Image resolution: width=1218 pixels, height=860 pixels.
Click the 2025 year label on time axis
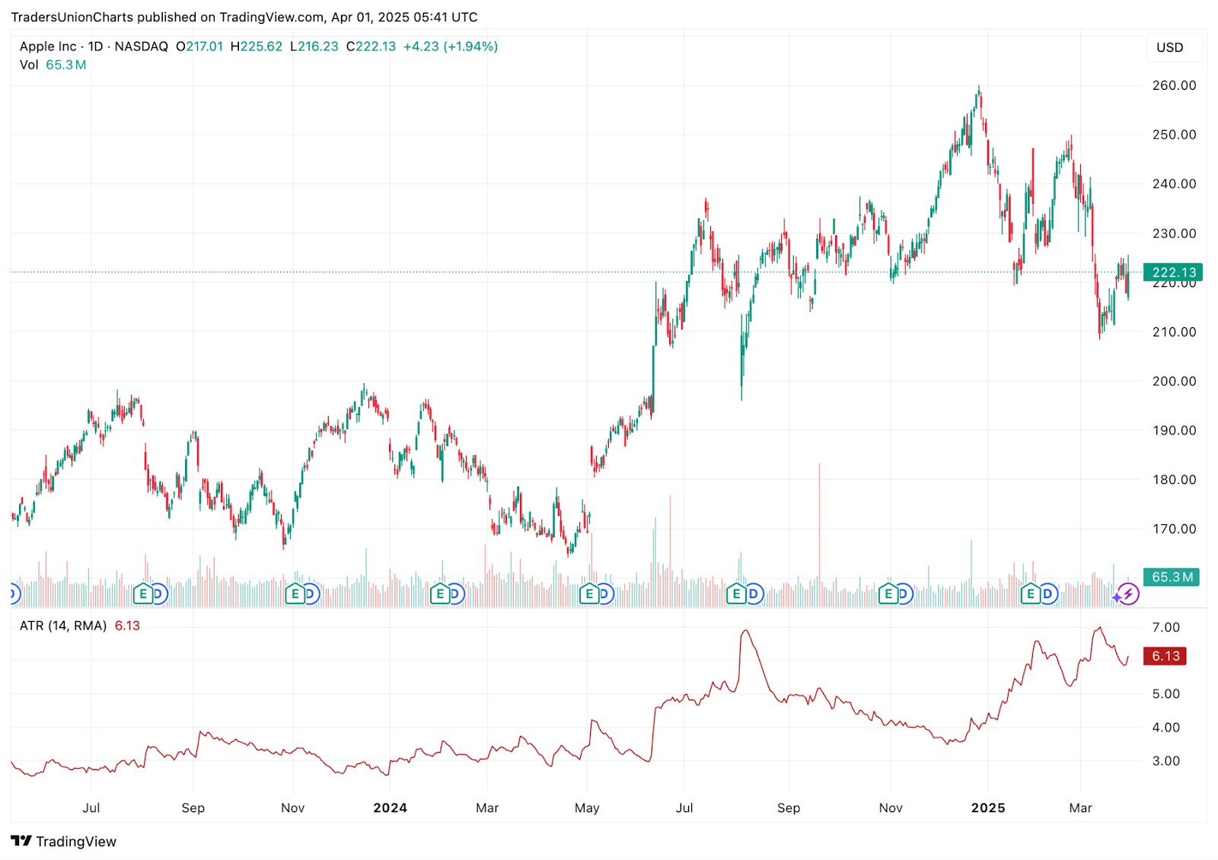988,808
